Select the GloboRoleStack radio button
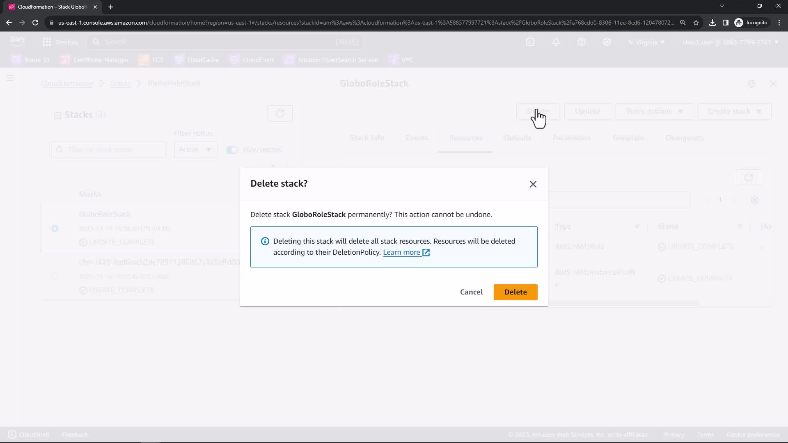Image resolution: width=788 pixels, height=443 pixels. pyautogui.click(x=55, y=228)
